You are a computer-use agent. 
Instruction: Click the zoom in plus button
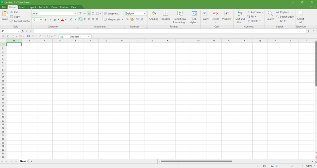[302, 166]
